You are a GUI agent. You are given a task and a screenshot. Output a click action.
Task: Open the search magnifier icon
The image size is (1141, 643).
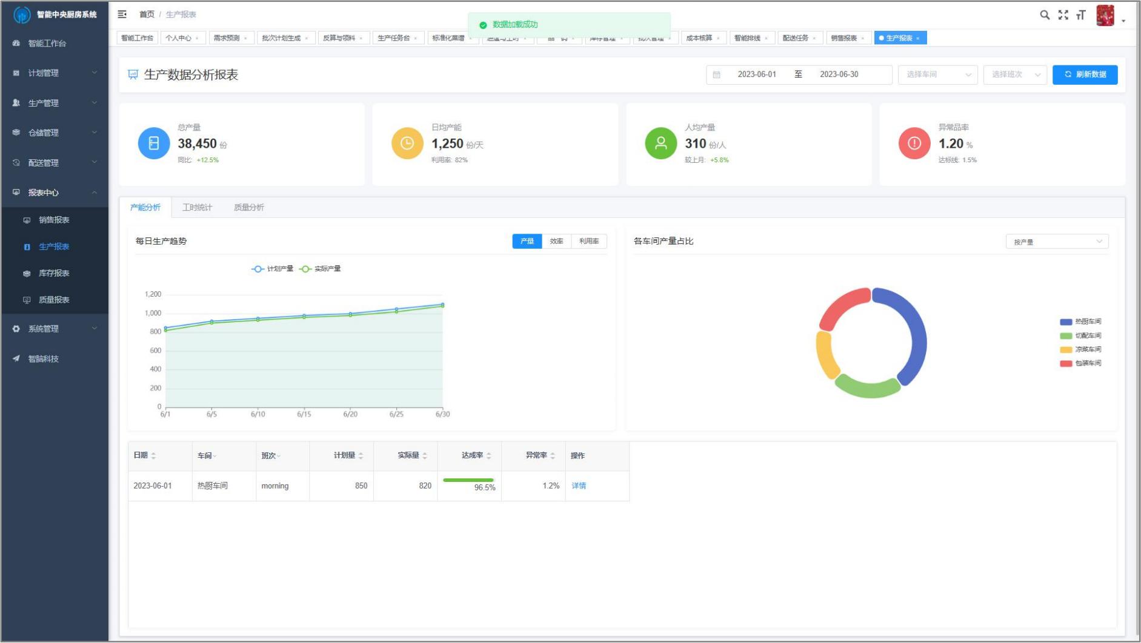(x=1045, y=15)
